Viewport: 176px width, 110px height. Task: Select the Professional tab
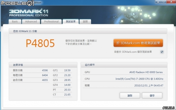point(51,22)
